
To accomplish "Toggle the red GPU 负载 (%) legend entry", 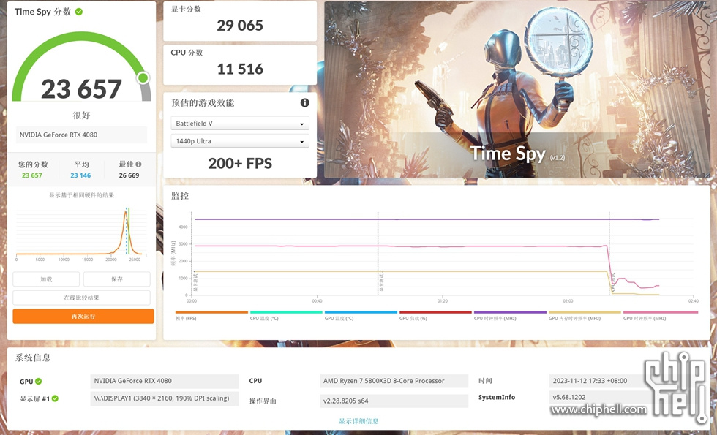I will [x=435, y=316].
